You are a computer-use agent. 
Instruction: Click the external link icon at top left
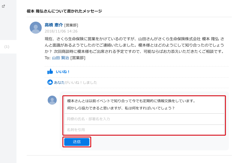(3, 6)
